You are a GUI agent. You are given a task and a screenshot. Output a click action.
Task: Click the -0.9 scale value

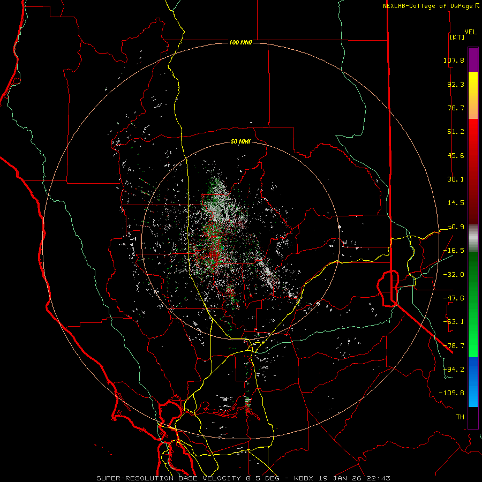pyautogui.click(x=456, y=227)
